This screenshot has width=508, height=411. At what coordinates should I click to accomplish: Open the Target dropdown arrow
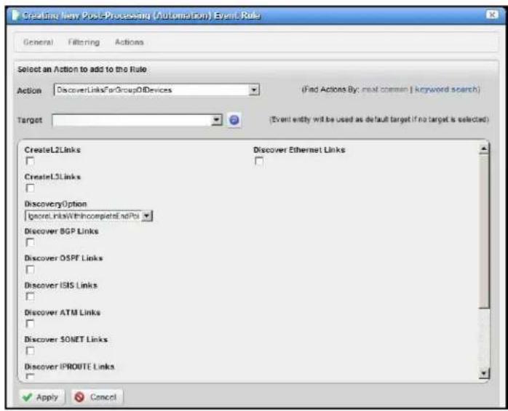[216, 120]
